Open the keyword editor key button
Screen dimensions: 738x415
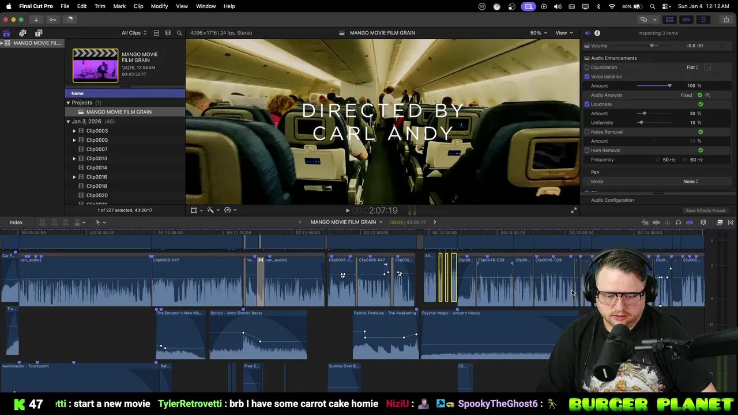point(52,19)
